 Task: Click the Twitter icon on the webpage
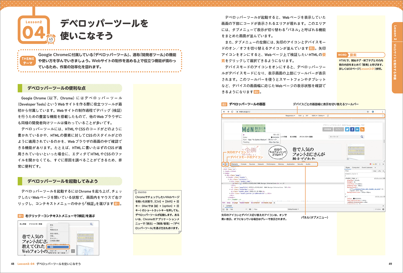[x=347, y=129]
